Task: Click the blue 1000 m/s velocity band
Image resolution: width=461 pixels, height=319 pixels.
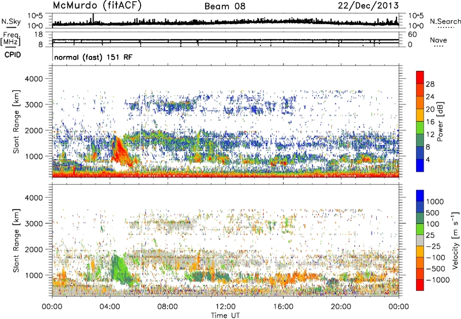Action: pos(420,196)
